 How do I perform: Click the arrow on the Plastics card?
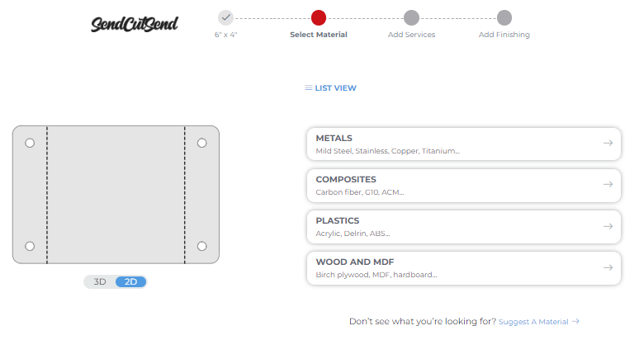tap(608, 226)
